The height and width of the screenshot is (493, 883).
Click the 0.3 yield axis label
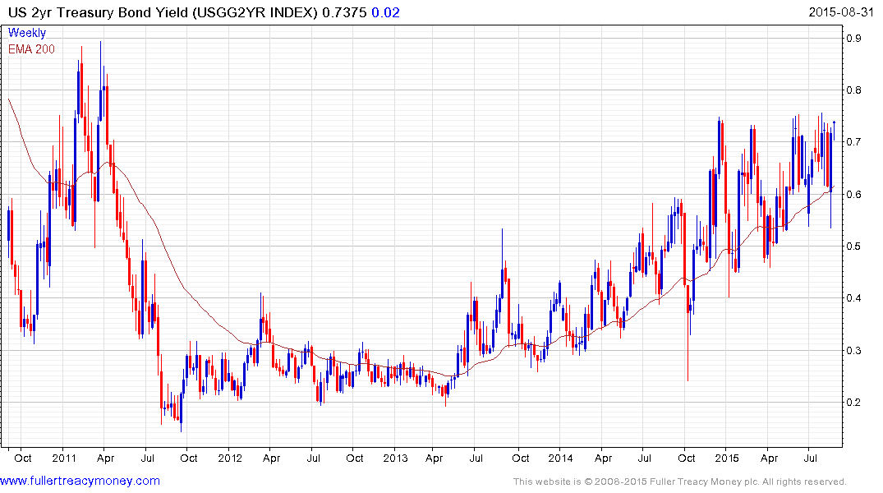pos(854,351)
